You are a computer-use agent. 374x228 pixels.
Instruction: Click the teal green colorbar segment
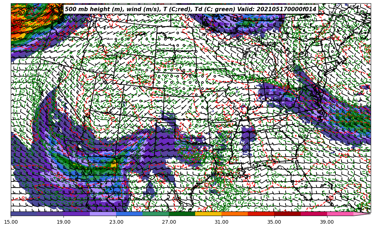[155, 214]
